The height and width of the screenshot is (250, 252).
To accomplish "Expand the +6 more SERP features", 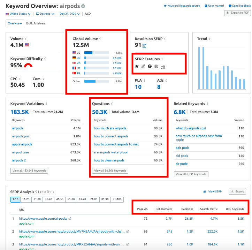I will [163, 66].
